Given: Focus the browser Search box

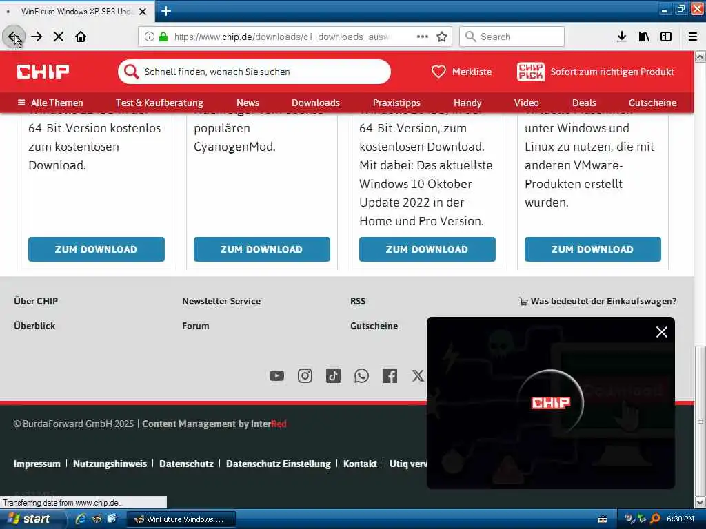Looking at the screenshot, I should (x=512, y=37).
